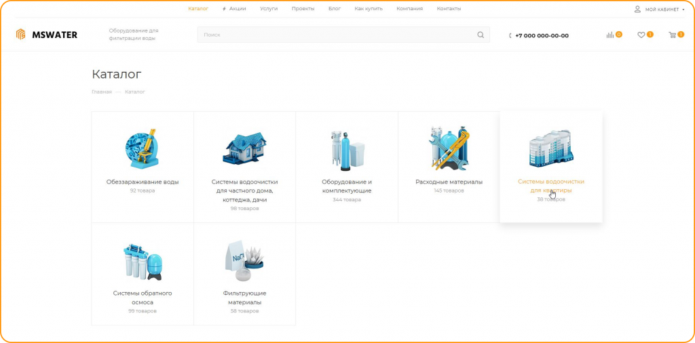This screenshot has height=343, width=695.
Task: Go to the Услуги menu item
Action: pos(269,9)
